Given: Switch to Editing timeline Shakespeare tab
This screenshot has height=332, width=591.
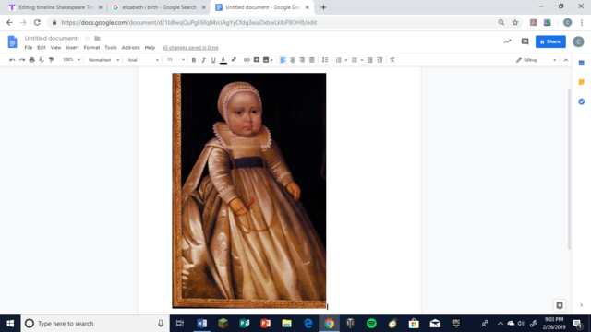Looking at the screenshot, I should tap(55, 7).
